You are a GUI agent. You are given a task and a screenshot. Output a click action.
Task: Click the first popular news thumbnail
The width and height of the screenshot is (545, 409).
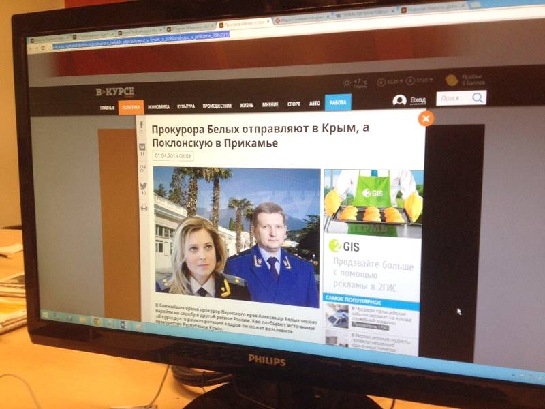(x=337, y=316)
